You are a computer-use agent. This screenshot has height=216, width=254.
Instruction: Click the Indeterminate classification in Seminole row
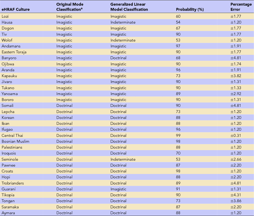coord(123,159)
